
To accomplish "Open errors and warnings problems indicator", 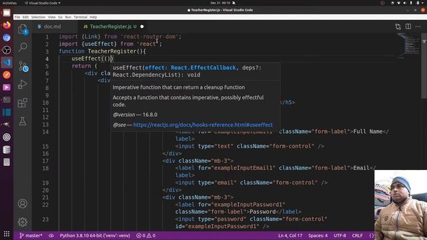I will (145, 235).
